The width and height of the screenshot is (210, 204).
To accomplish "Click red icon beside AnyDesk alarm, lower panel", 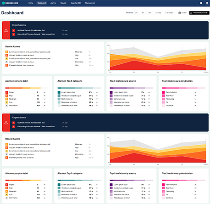I will coord(14,123).
